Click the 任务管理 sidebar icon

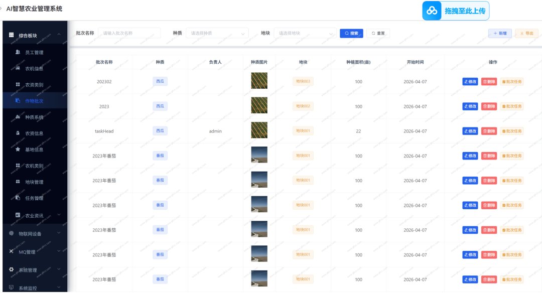(x=18, y=198)
